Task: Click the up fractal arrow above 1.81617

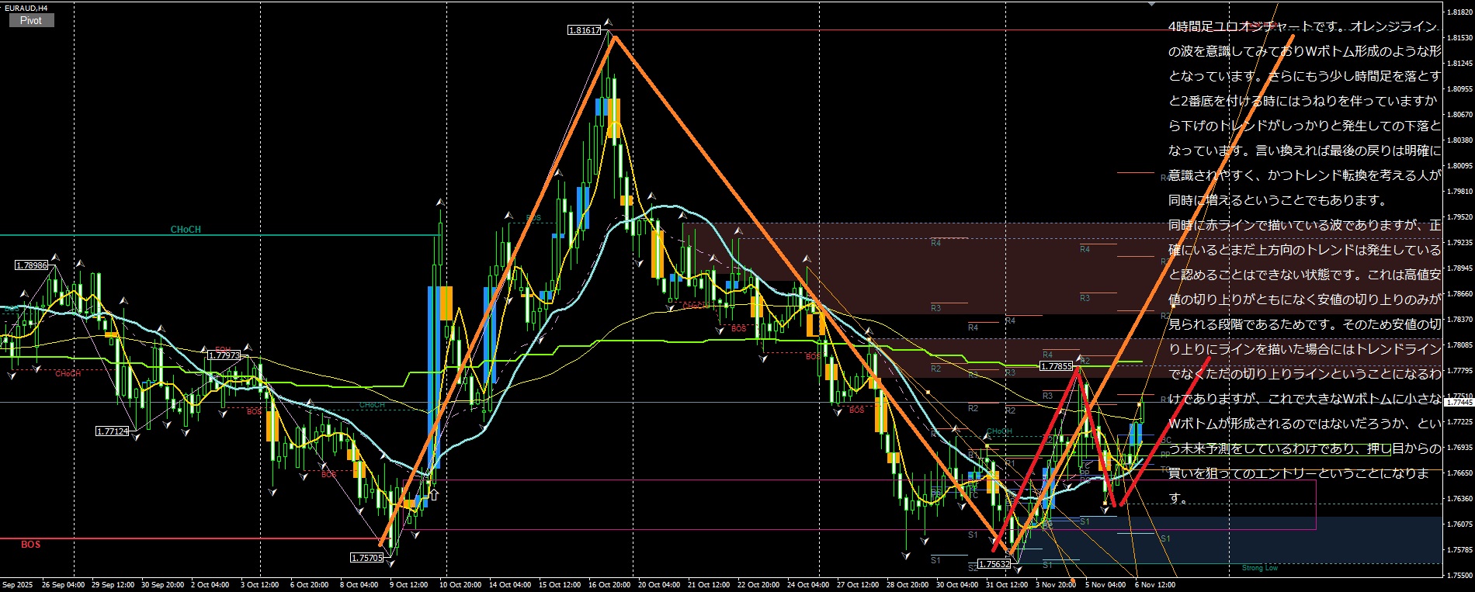Action: coord(609,23)
